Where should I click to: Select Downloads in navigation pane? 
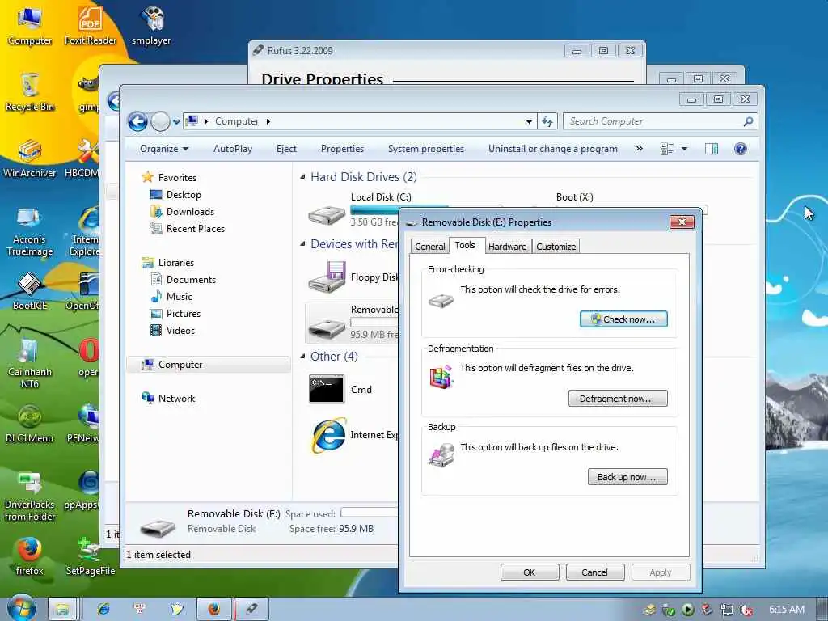tap(182, 212)
